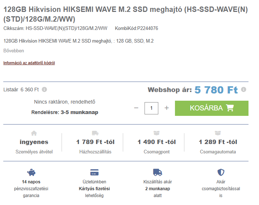The width and height of the screenshot is (259, 205).
Task: Click the Házhozszállítás label
Action: (95, 152)
